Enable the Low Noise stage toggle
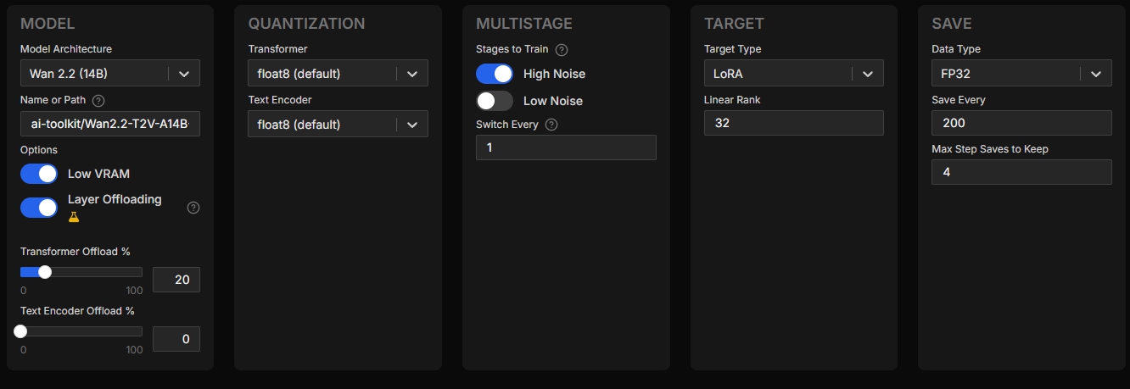The height and width of the screenshot is (389, 1130). 495,101
